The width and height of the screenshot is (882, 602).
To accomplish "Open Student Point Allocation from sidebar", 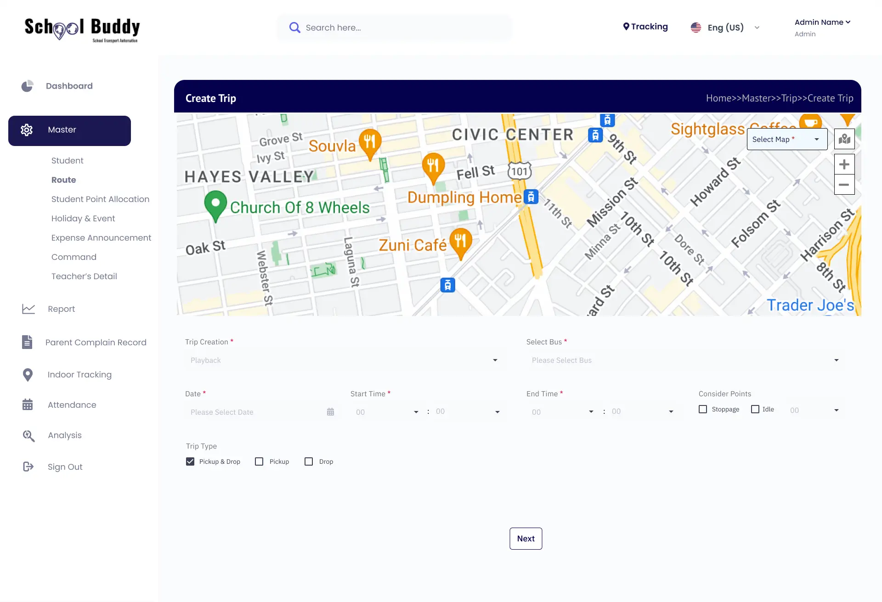I will (x=100, y=199).
